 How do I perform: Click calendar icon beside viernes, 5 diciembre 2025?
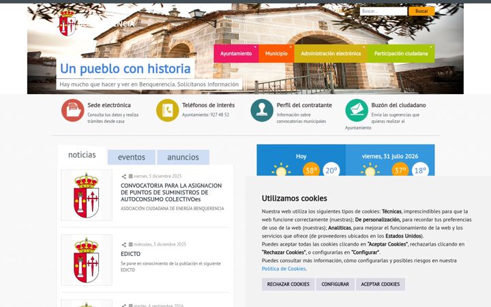[130, 176]
